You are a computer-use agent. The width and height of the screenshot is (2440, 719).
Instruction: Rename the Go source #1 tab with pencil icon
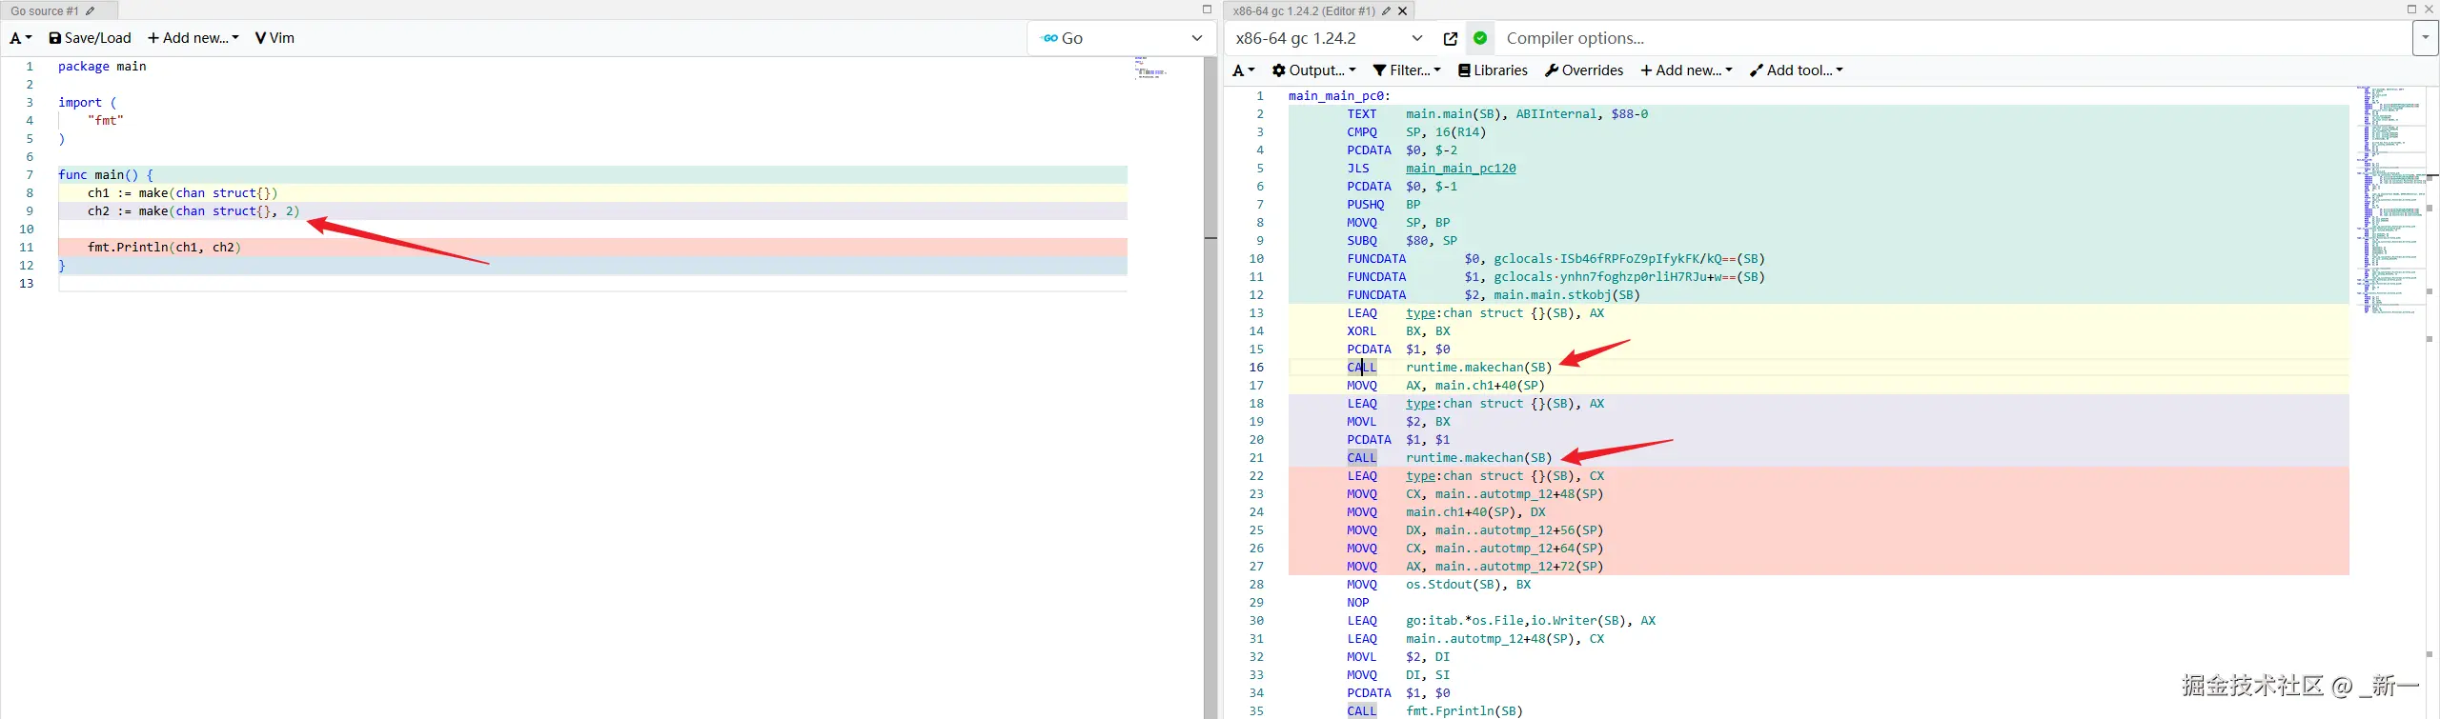[x=91, y=10]
